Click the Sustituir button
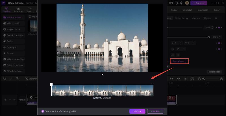226x116 pixels. tap(137, 111)
